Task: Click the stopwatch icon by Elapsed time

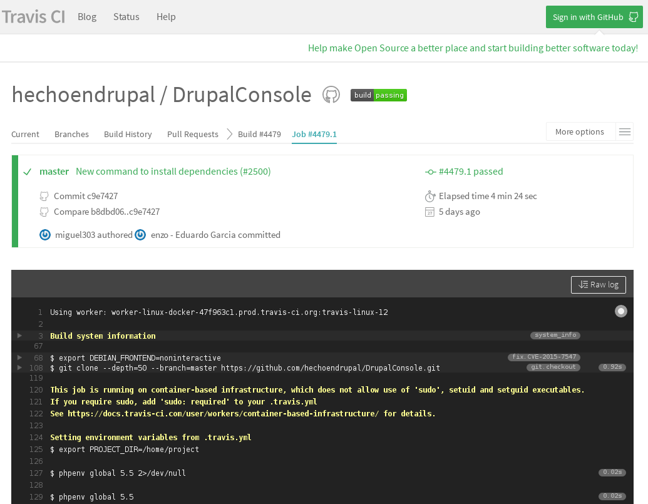Action: coord(429,196)
